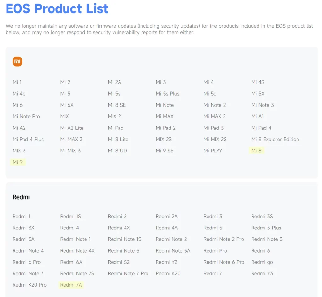Click the Mi Note Pro entry
Image resolution: width=322 pixels, height=297 pixels.
[26, 116]
